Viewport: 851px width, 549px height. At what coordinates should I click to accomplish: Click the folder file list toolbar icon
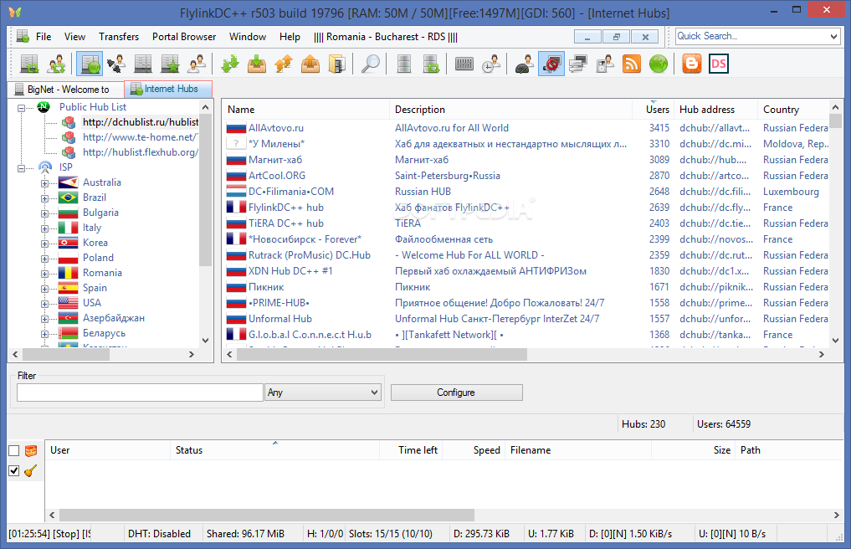[337, 64]
